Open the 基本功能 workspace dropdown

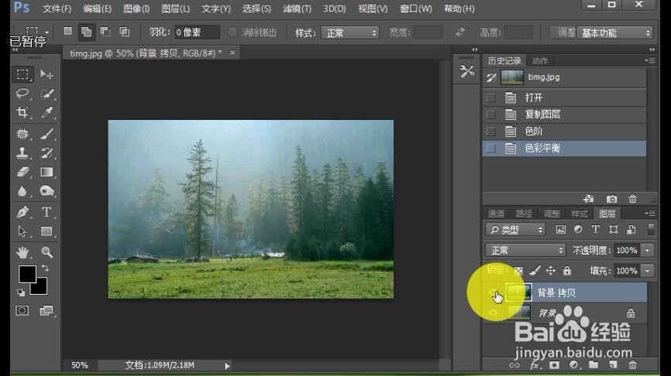(615, 33)
